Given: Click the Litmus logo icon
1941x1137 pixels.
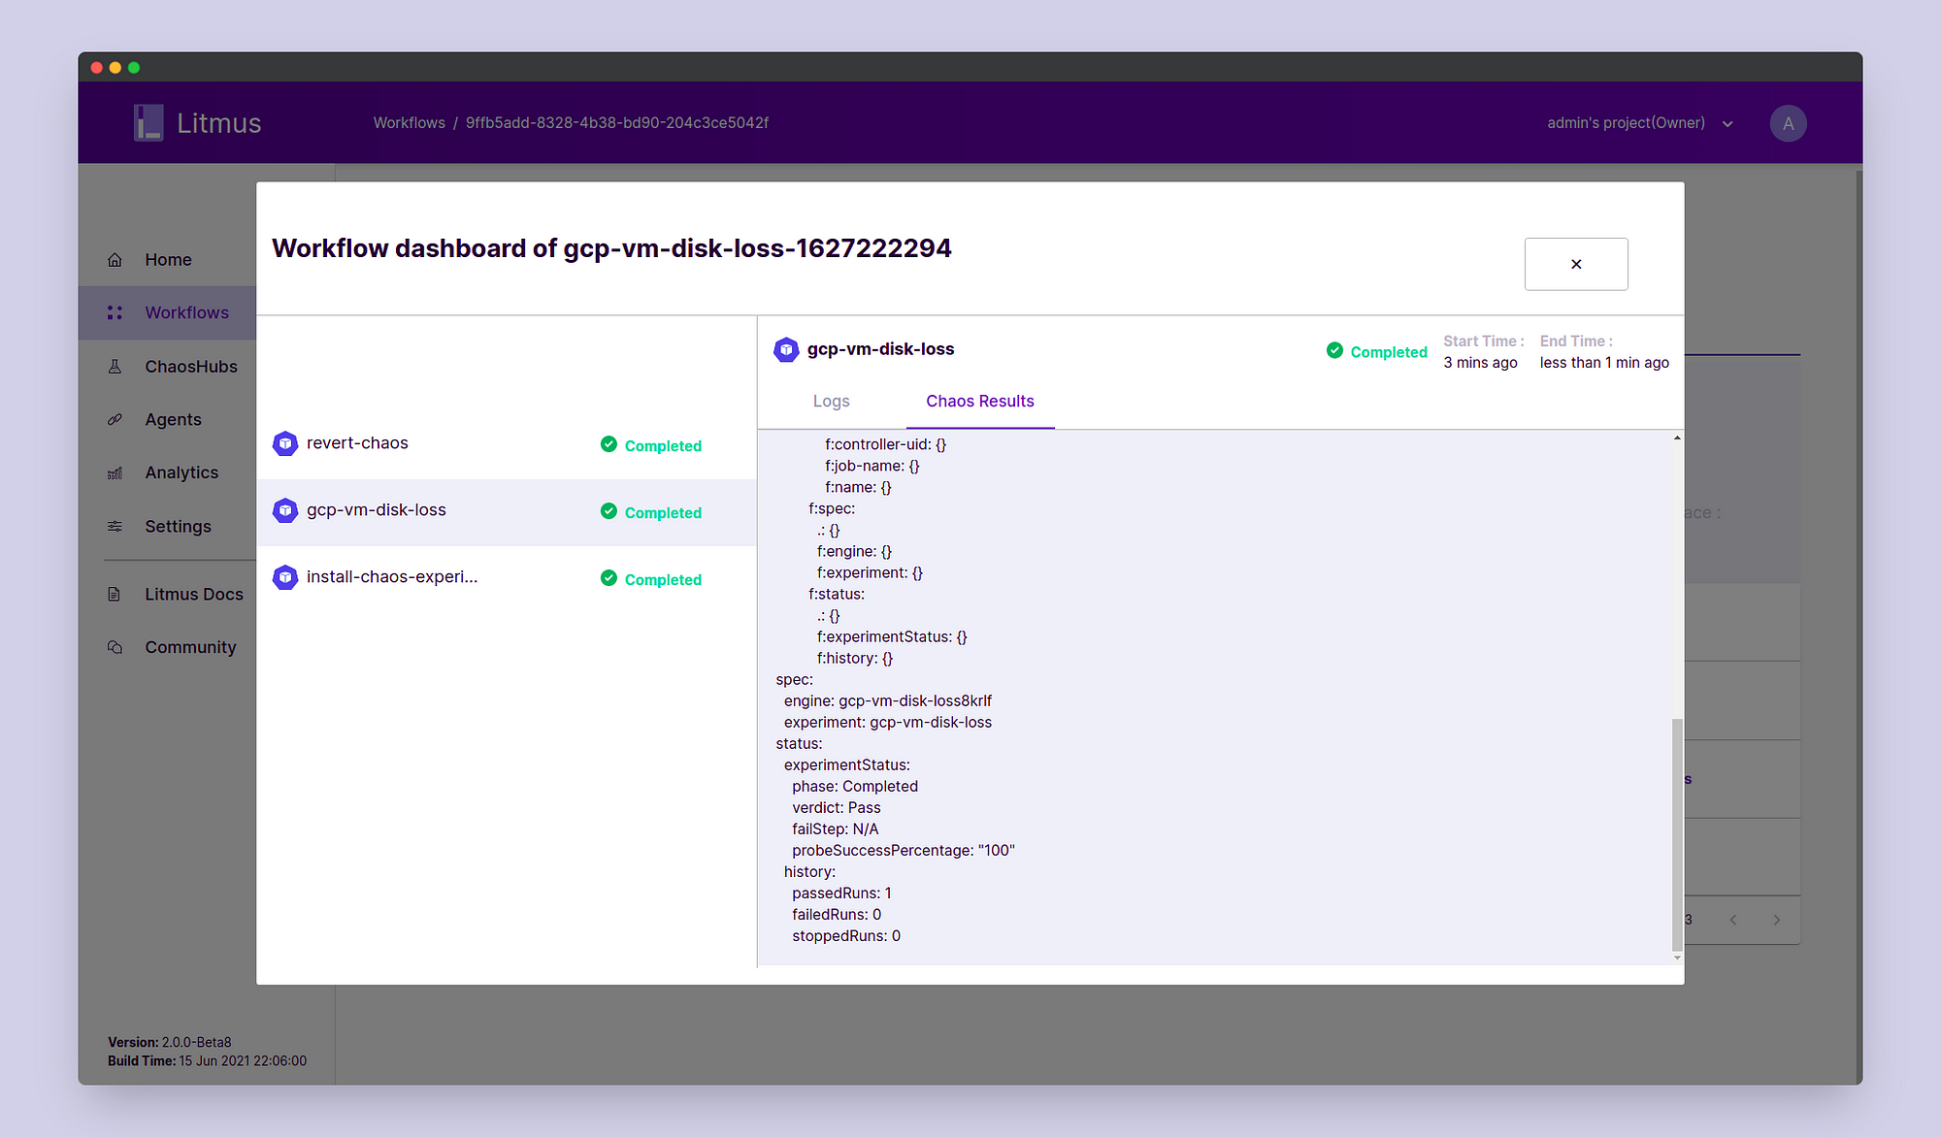Looking at the screenshot, I should tap(148, 123).
